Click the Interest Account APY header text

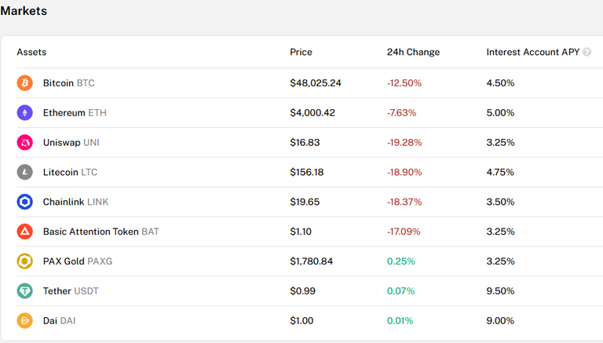point(532,52)
